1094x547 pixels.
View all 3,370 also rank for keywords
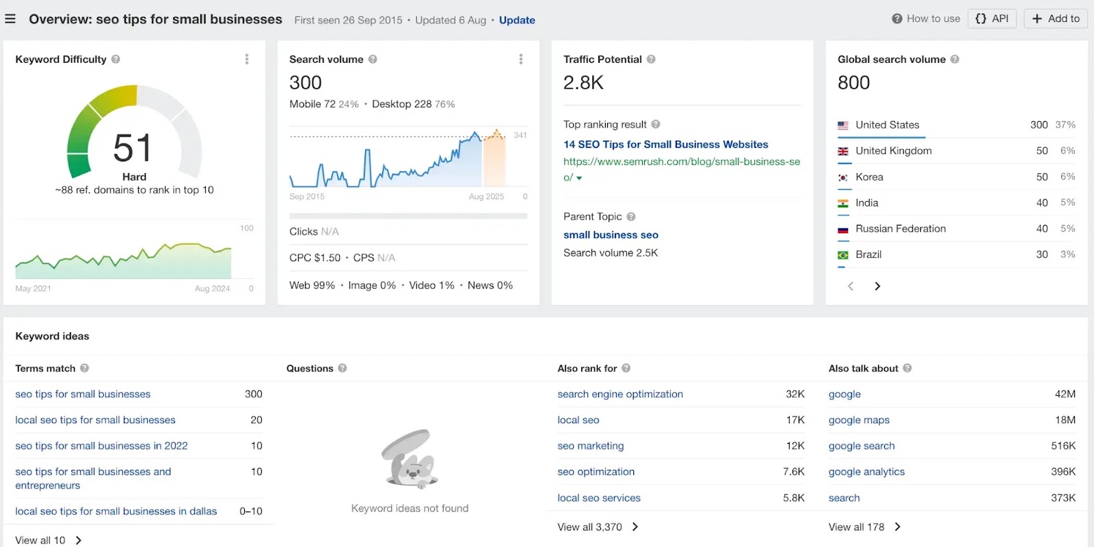(598, 526)
